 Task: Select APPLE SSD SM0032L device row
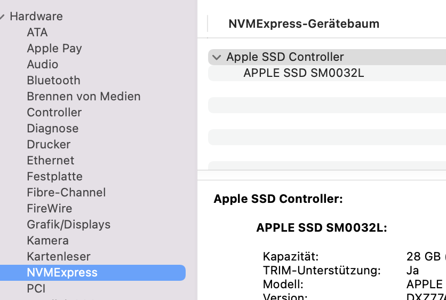click(304, 73)
